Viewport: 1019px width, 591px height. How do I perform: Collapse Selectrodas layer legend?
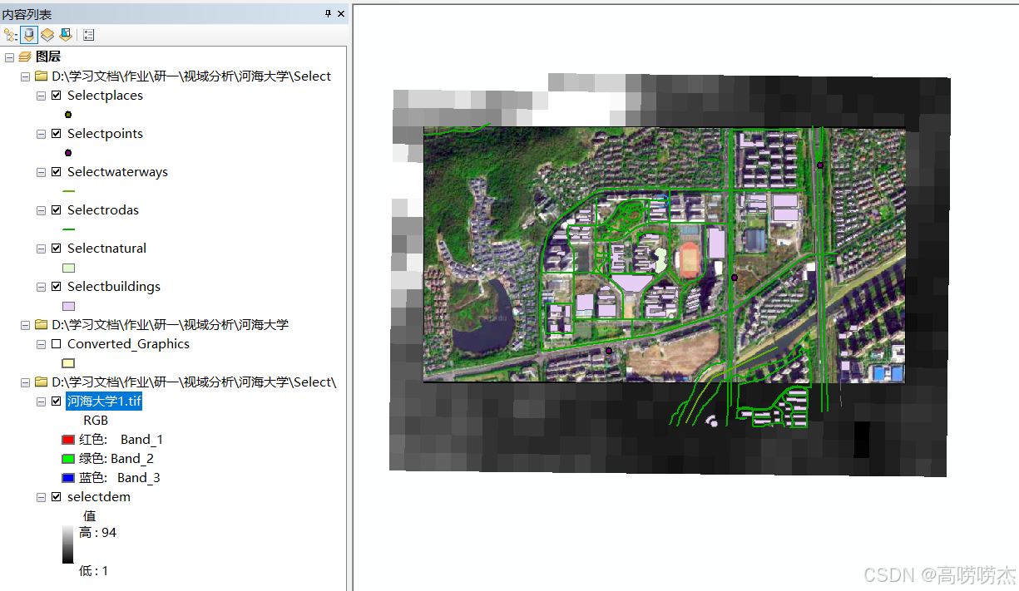(41, 210)
